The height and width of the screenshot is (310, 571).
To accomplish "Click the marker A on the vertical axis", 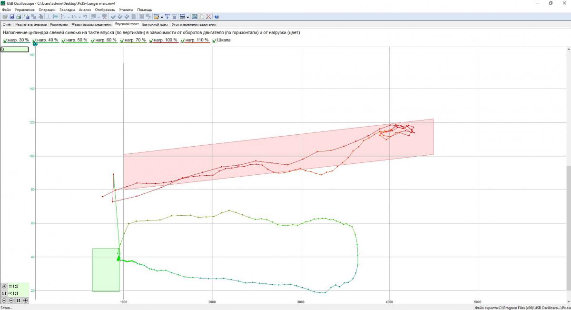I will [x=35, y=44].
